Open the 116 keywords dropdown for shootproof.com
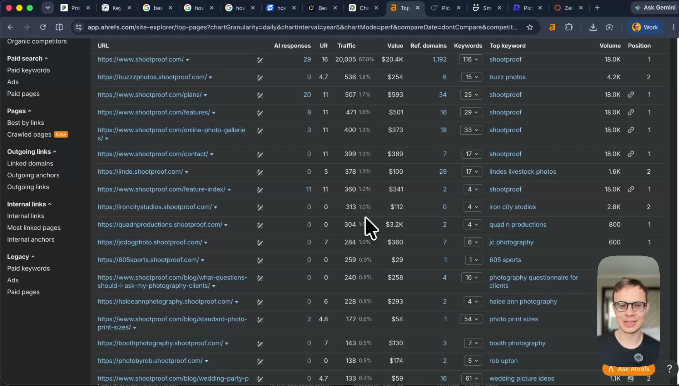This screenshot has width=679, height=386. pos(470,59)
